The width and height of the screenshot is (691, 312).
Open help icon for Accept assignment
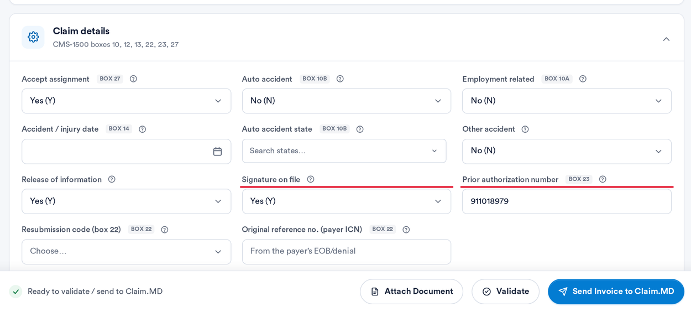(133, 79)
